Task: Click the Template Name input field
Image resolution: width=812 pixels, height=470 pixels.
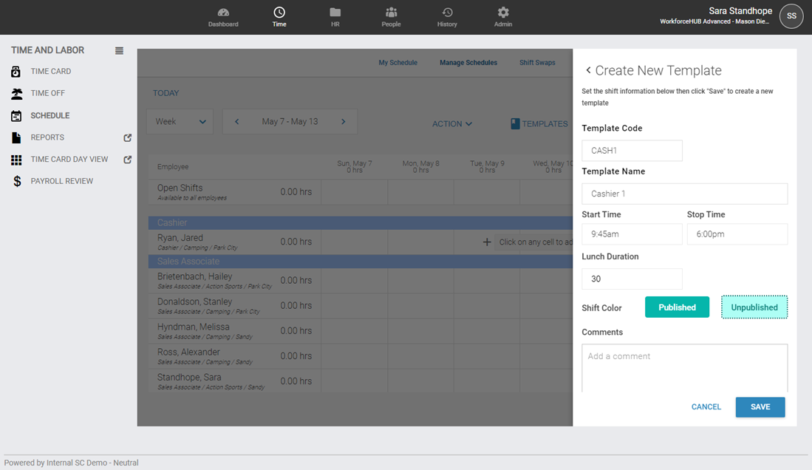Action: tap(684, 194)
